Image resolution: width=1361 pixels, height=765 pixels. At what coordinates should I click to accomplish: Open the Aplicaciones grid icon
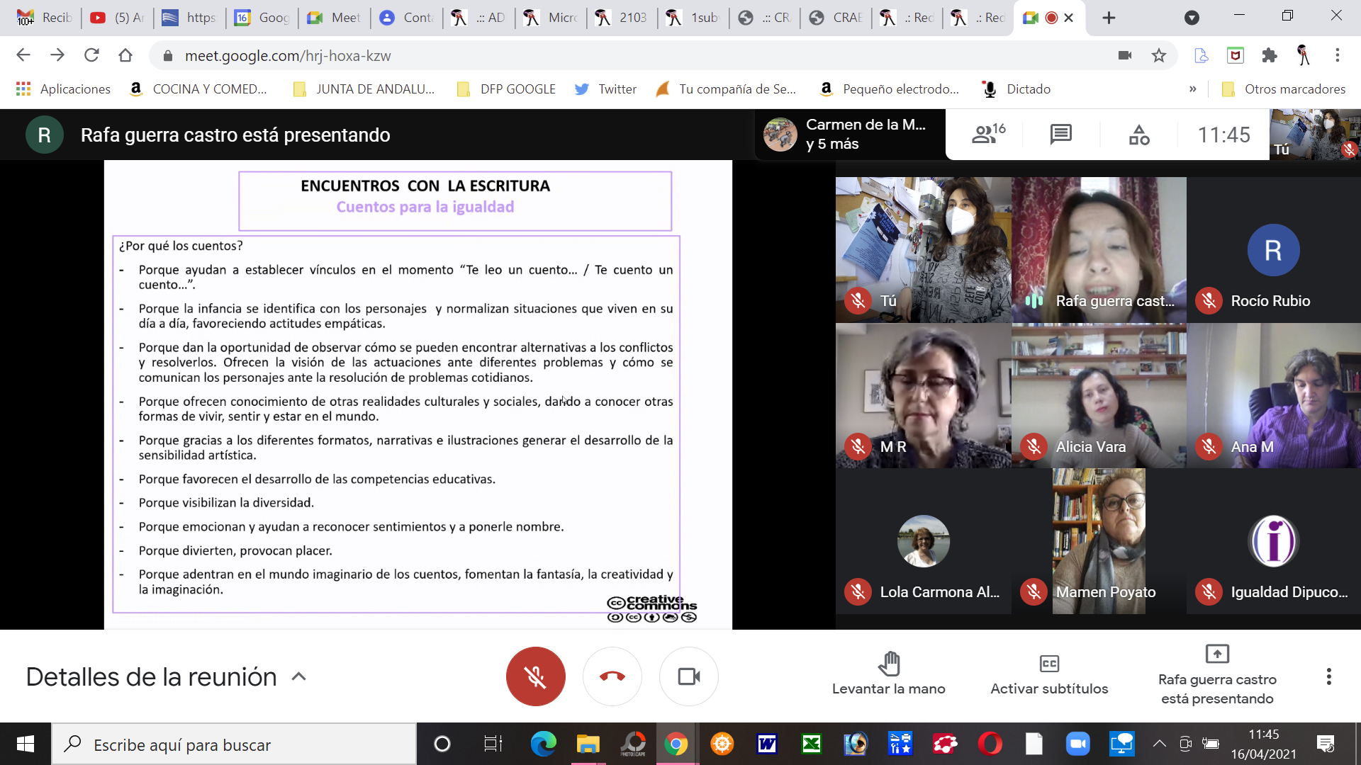coord(23,89)
